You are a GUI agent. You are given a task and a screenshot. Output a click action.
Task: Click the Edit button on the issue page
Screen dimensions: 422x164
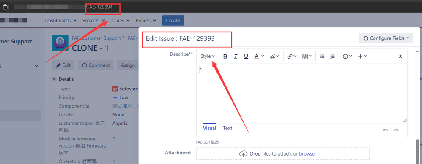63,65
